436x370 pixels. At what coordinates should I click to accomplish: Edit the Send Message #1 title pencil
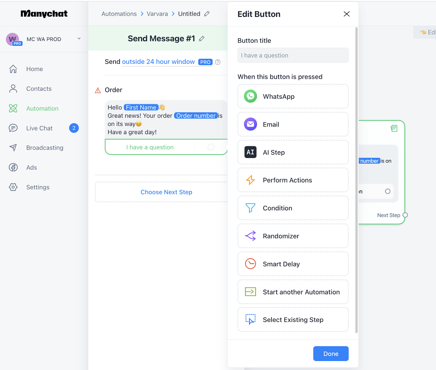coord(202,39)
